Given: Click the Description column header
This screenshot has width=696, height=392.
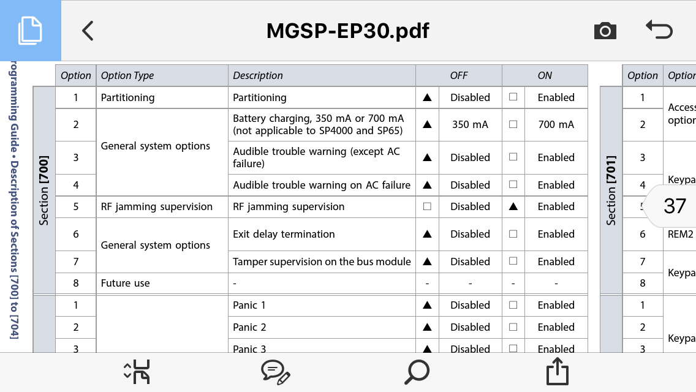Looking at the screenshot, I should [258, 76].
